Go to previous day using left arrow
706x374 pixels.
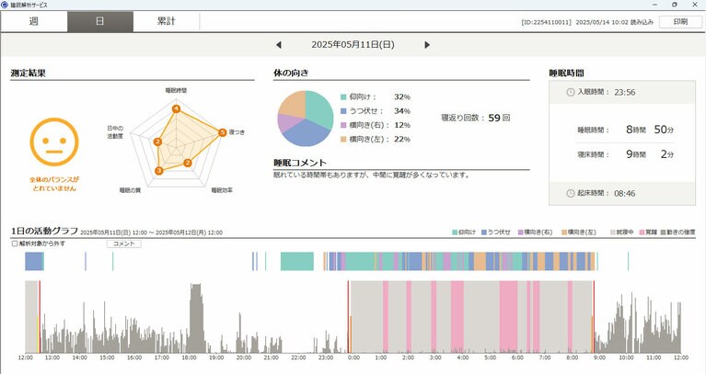pos(279,44)
